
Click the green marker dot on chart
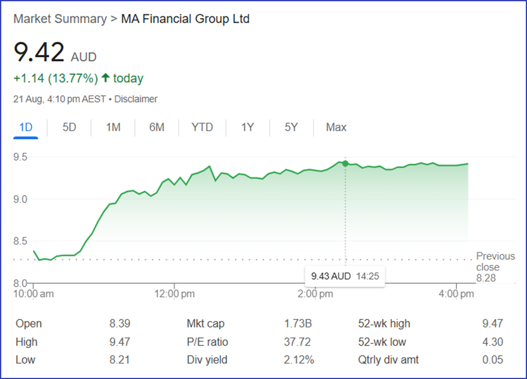[345, 163]
